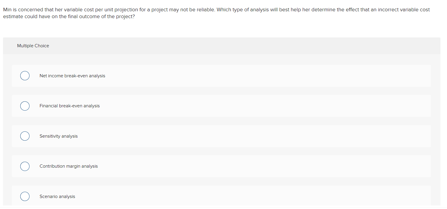Select the radio button for Financial break-even analysis

click(x=25, y=106)
